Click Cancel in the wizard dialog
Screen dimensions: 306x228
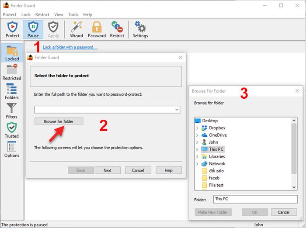(138, 170)
